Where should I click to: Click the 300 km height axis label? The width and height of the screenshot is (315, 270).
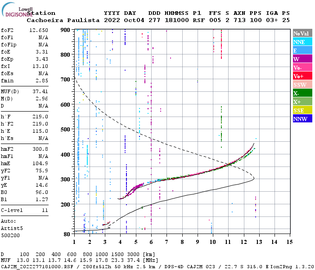[x=65, y=179]
